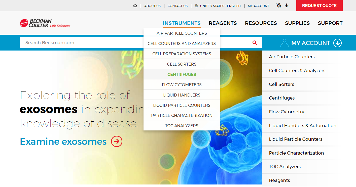
Task: Expand My Account circled down arrow
Action: [337, 43]
